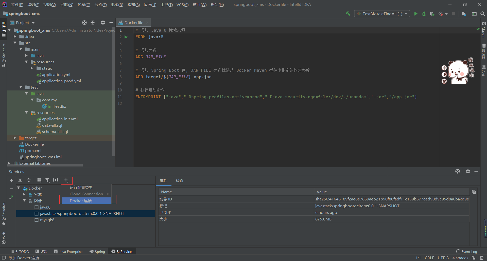
Task: Open the Maven side panel
Action: click(484, 29)
